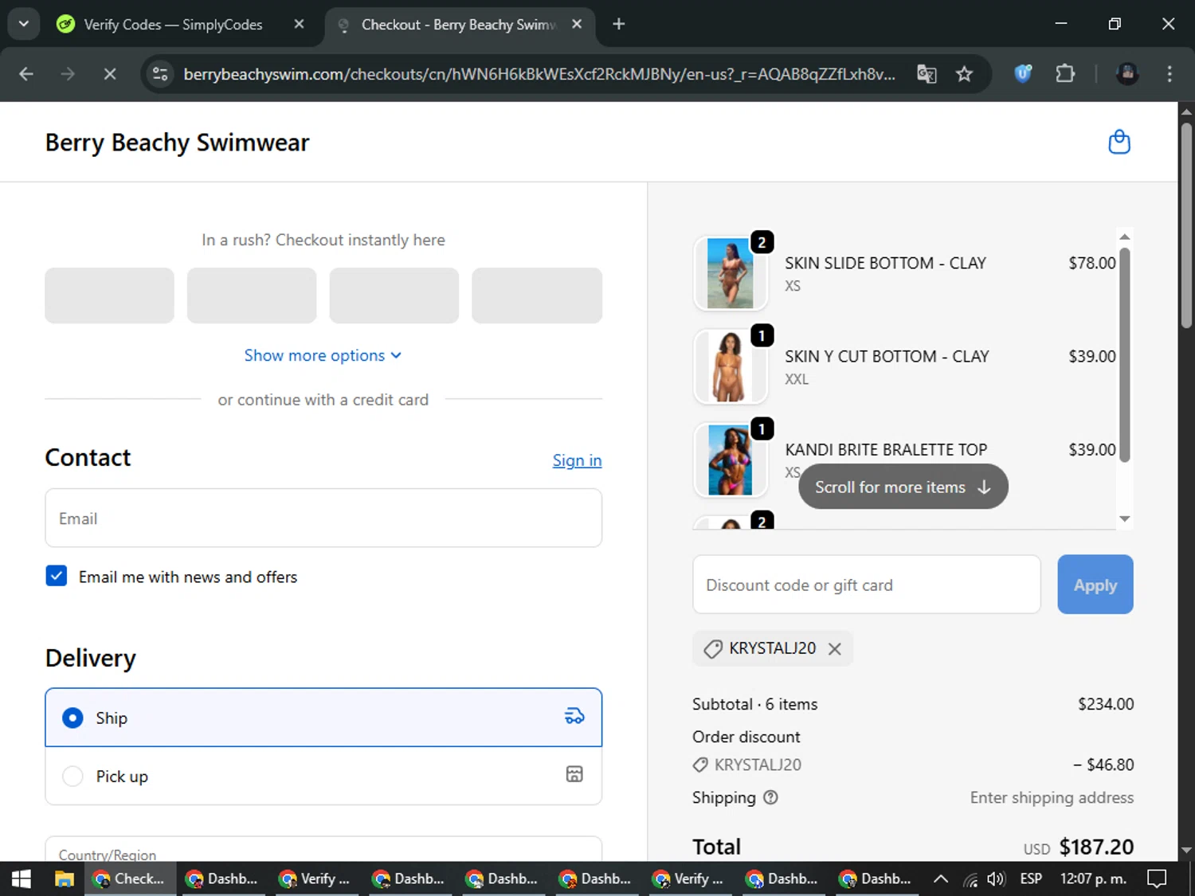Click the Enter shipping address text
The height and width of the screenshot is (896, 1195).
click(1052, 797)
